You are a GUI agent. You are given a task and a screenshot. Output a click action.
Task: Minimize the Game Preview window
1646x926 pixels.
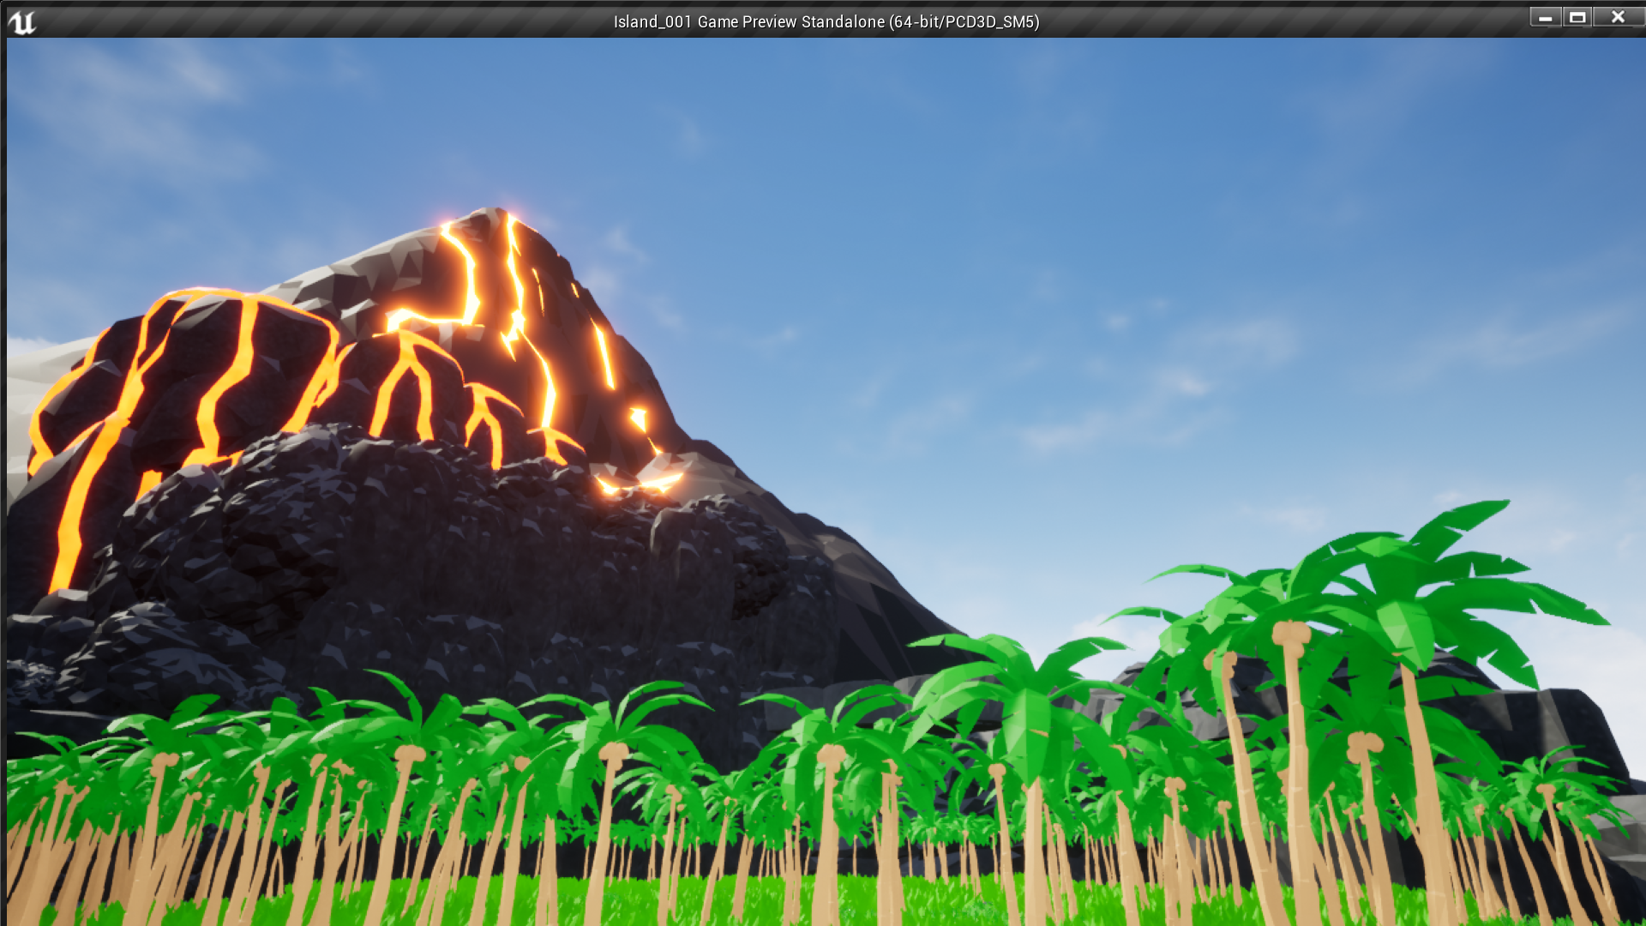[1545, 17]
